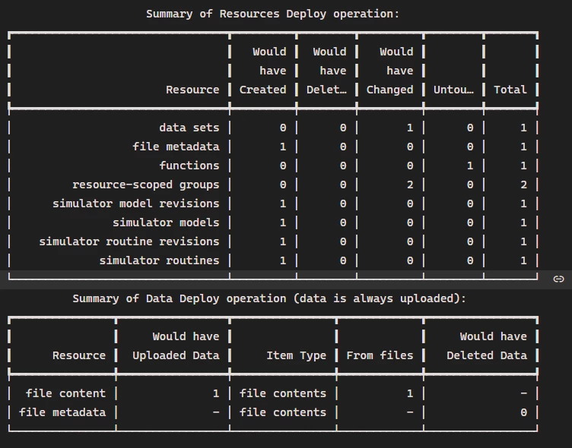Click the Total column header
The width and height of the screenshot is (572, 448).
[510, 90]
